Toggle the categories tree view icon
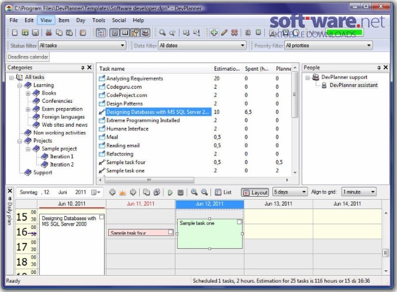 [101, 33]
